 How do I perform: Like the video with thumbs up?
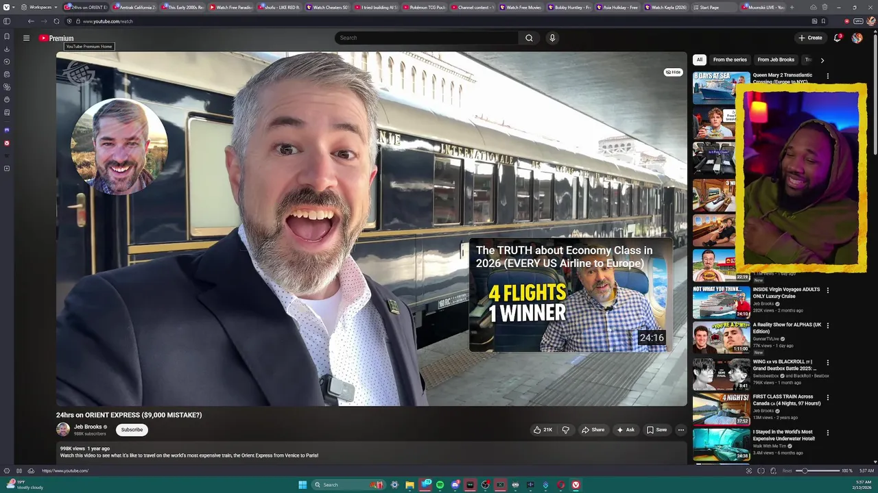tap(543, 430)
